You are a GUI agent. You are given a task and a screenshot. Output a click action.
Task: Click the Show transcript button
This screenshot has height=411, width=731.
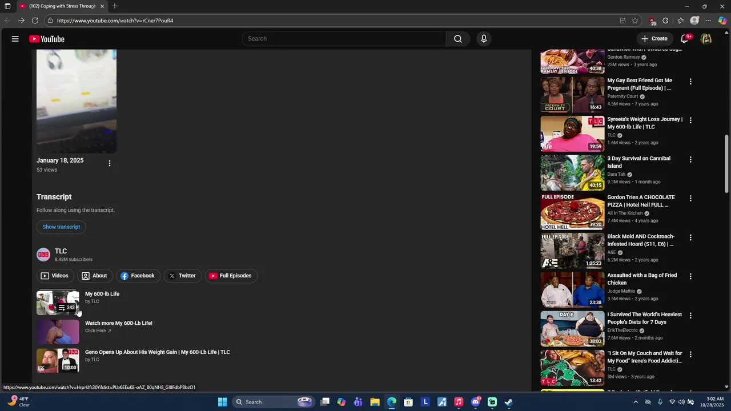click(61, 227)
